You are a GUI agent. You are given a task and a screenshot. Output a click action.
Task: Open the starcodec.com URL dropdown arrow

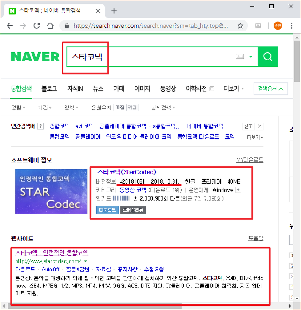(x=85, y=261)
